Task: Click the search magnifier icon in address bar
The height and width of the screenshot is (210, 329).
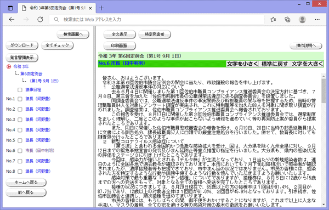Action: 56,20
